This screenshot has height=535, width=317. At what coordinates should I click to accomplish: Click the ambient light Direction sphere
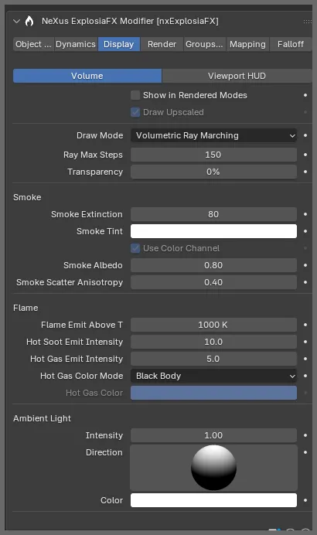pos(213,468)
